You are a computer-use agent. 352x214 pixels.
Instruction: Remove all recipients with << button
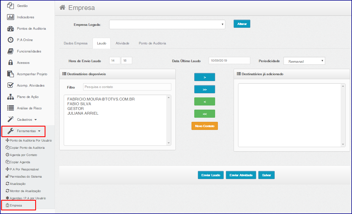(205, 114)
